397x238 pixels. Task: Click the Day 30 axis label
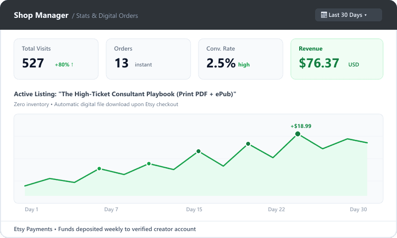358,209
